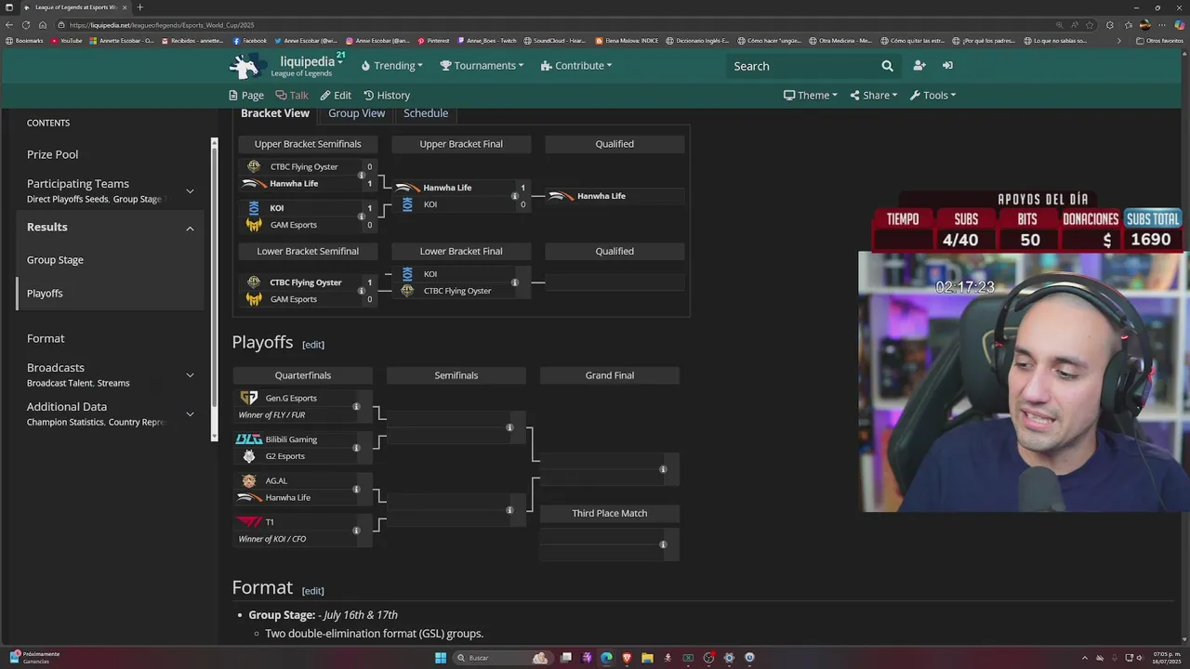
Task: Open info for Gen.G Esports quarterfinal match
Action: 356,406
